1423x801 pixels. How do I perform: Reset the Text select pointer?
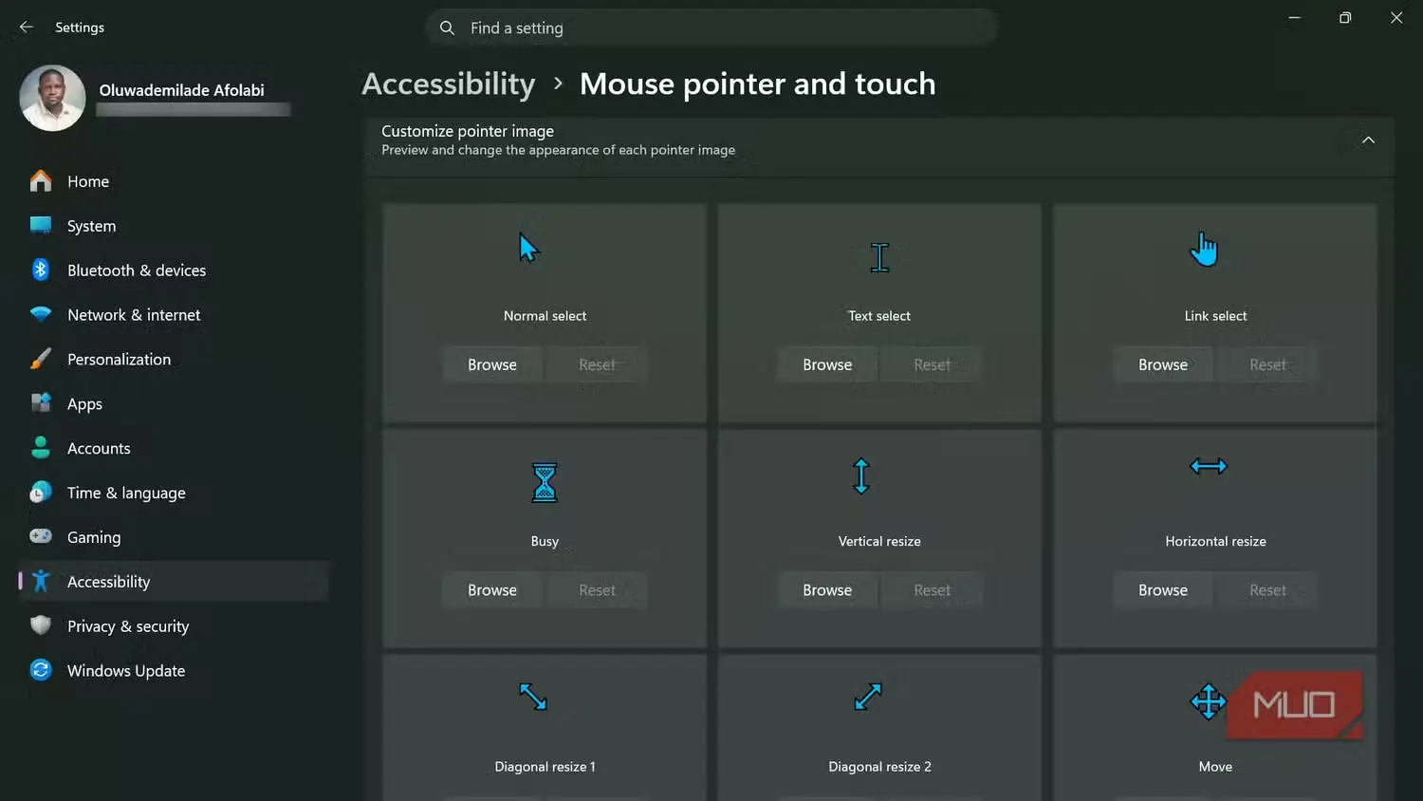click(932, 364)
